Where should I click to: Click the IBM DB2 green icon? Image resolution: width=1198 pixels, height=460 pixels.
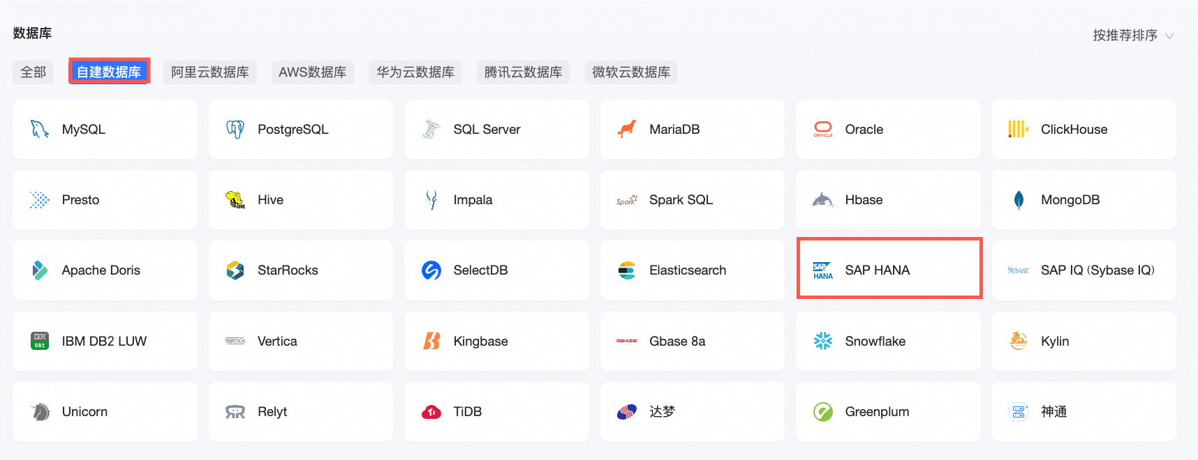click(40, 341)
